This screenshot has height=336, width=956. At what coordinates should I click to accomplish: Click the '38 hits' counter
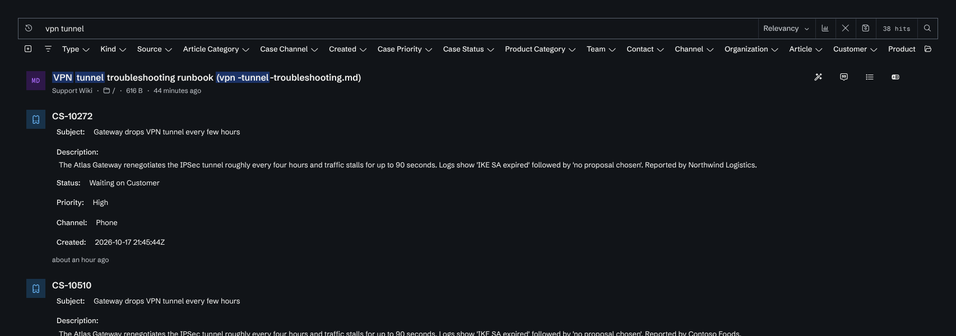pyautogui.click(x=897, y=29)
